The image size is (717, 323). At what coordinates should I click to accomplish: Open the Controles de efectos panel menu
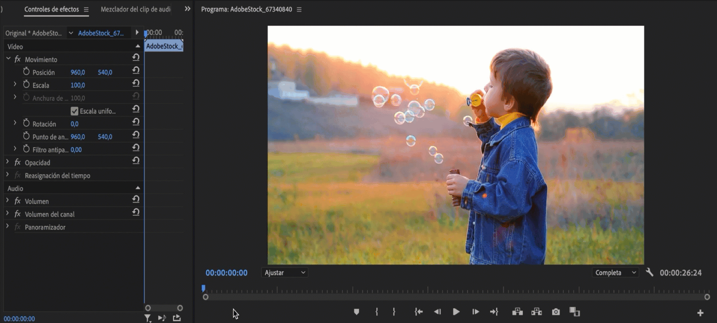coord(86,10)
